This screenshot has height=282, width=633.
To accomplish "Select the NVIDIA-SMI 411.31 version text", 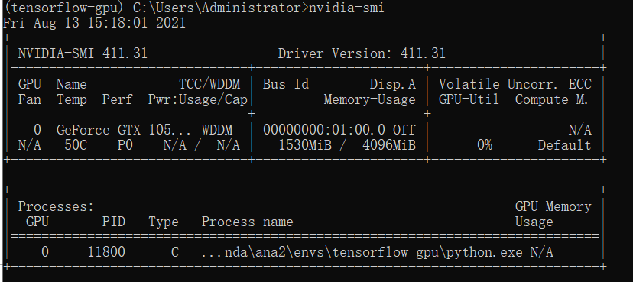I will pos(83,53).
